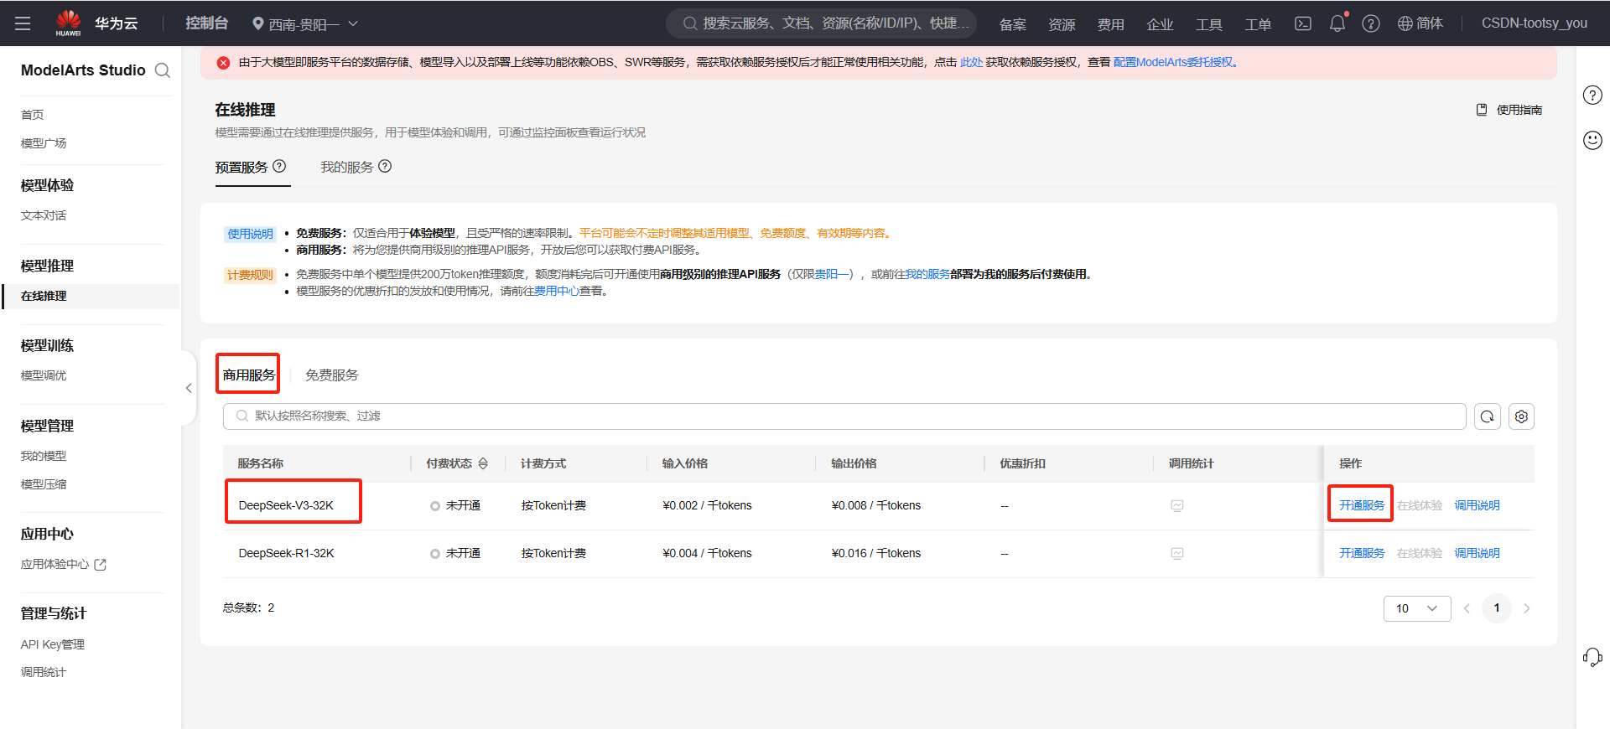Screen dimensions: 1610x729
Task: Click the location pin for 西南-贵阳一
Action: [258, 24]
